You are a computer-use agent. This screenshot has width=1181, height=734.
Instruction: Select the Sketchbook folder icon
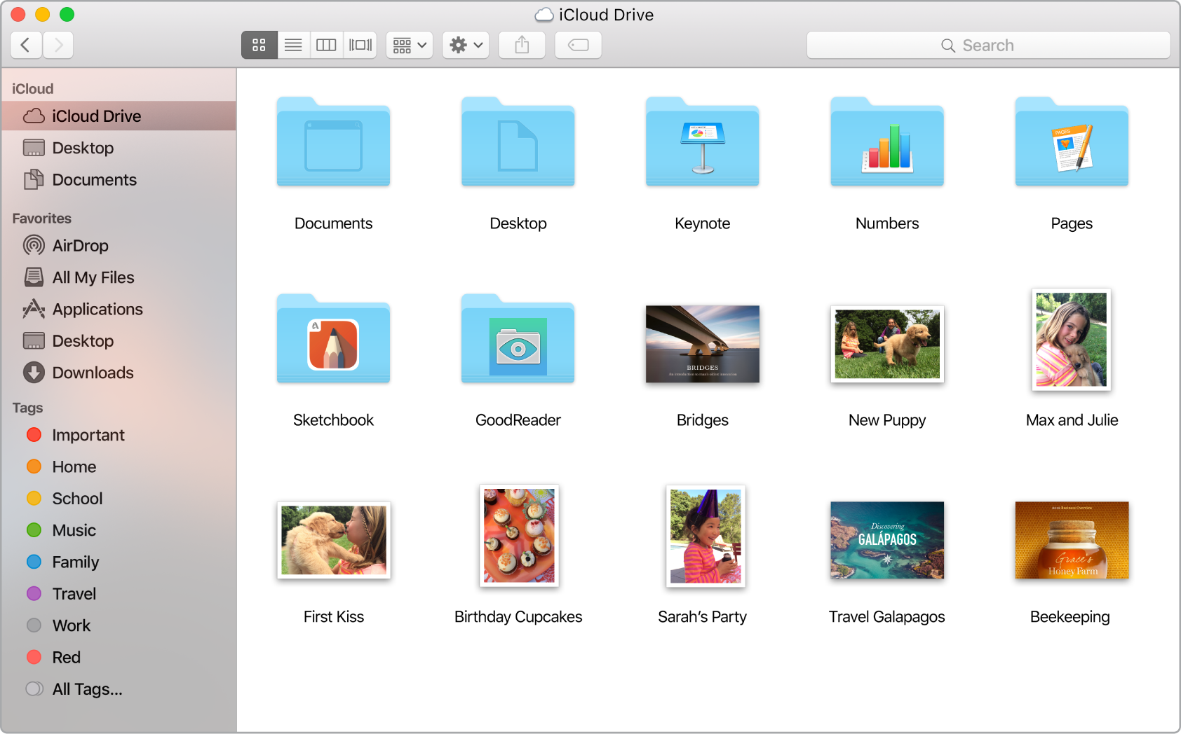tap(333, 339)
